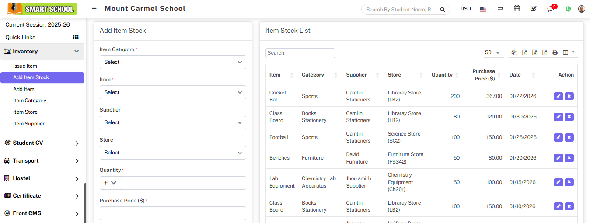Edit the Cricket Bat stock entry
This screenshot has width=590, height=223.
[558, 96]
